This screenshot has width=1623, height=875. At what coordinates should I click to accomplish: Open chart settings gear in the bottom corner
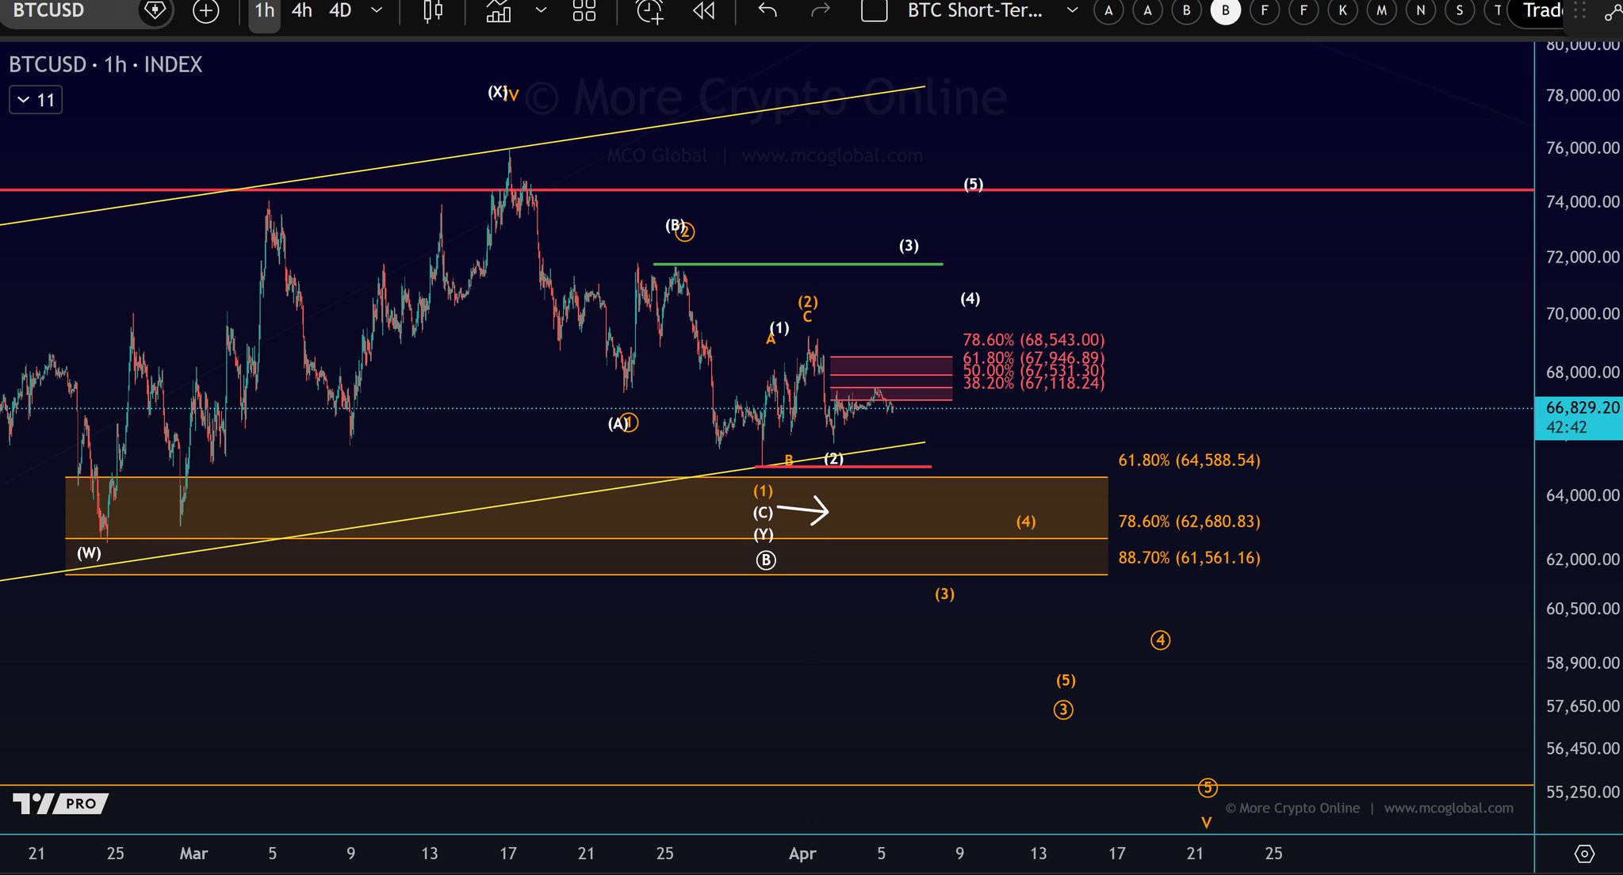click(1584, 854)
